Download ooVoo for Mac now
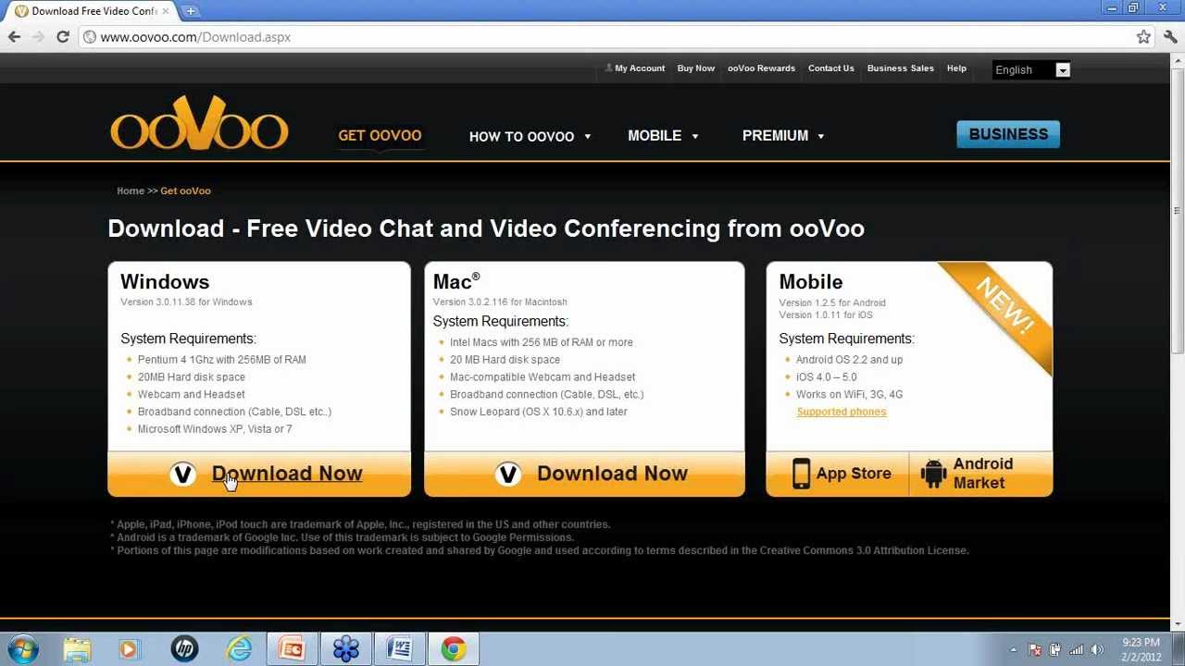The height and width of the screenshot is (666, 1185). 584,474
